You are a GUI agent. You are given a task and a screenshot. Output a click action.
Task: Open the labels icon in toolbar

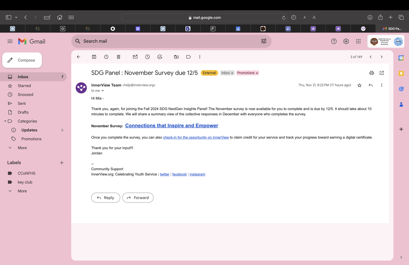(189, 57)
